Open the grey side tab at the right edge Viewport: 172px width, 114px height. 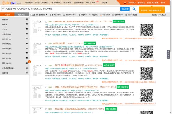tap(168, 54)
